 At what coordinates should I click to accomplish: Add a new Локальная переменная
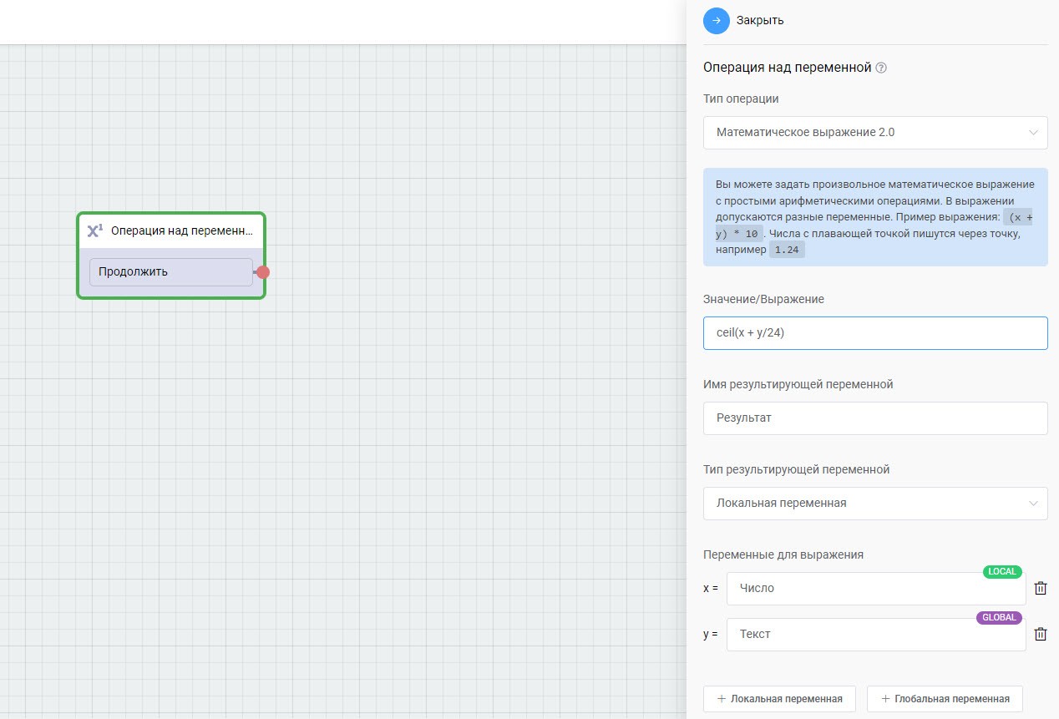[779, 699]
